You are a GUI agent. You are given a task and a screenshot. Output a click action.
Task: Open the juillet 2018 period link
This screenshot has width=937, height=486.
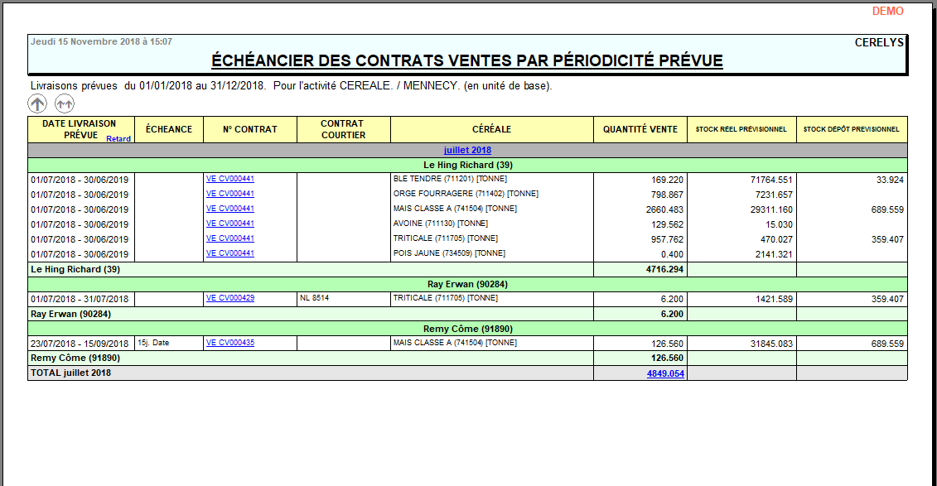tap(466, 150)
